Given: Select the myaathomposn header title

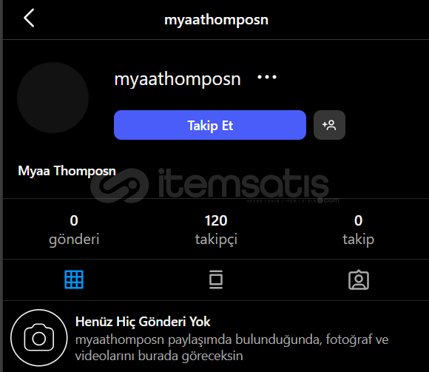Looking at the screenshot, I should (x=216, y=20).
